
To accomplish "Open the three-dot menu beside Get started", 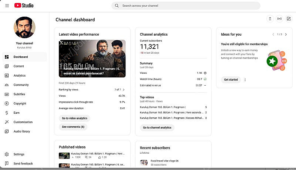I will (x=245, y=80).
